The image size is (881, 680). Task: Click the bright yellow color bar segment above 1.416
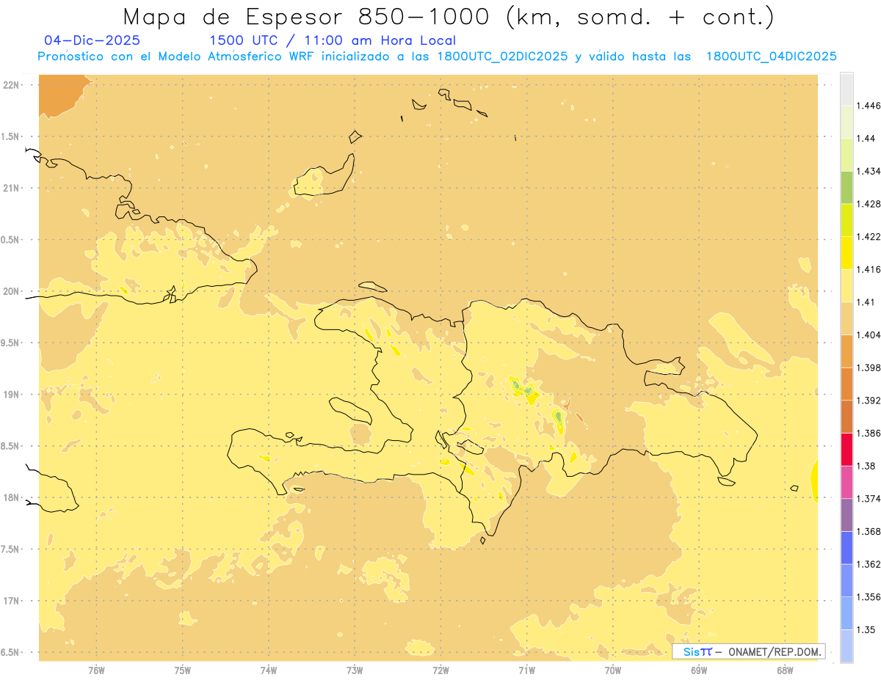[846, 252]
